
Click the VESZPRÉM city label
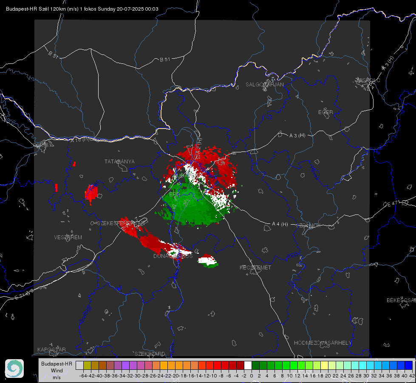coord(68,237)
